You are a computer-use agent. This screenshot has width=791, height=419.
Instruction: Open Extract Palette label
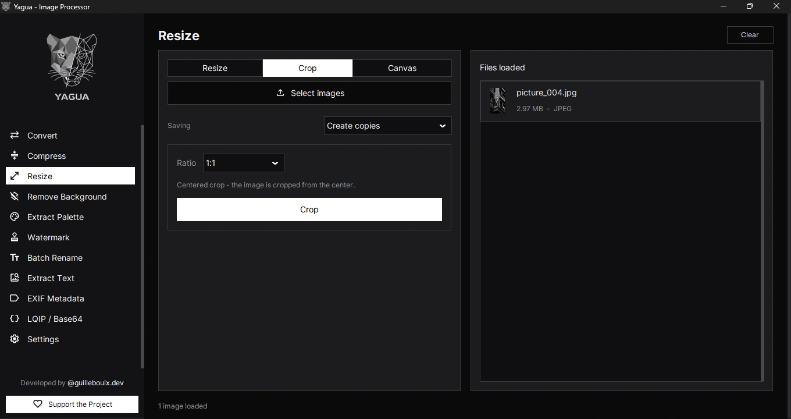click(x=55, y=217)
